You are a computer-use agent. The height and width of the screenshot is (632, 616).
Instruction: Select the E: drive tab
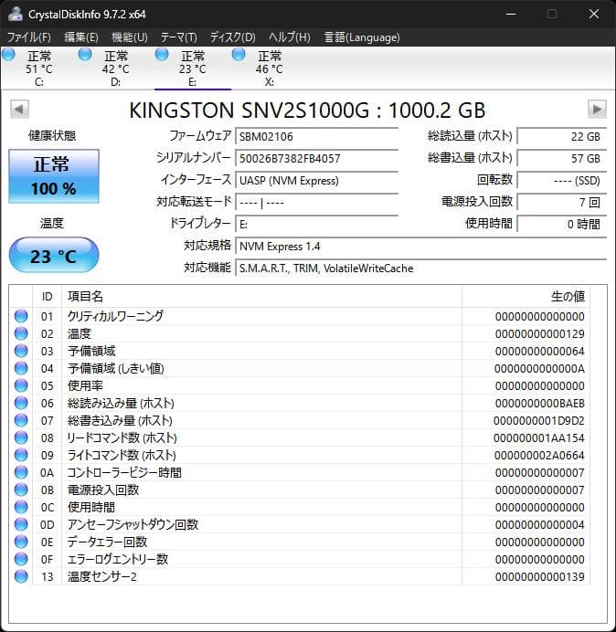(193, 68)
